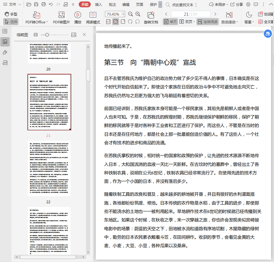Click the zoom out magnifier icon
274x262 pixels.
131,14
